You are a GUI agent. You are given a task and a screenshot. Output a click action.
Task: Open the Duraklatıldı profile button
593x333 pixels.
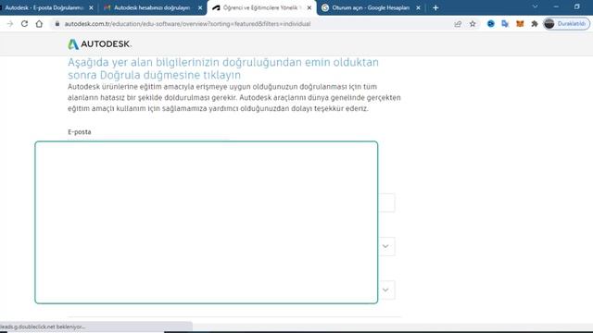pyautogui.click(x=566, y=24)
